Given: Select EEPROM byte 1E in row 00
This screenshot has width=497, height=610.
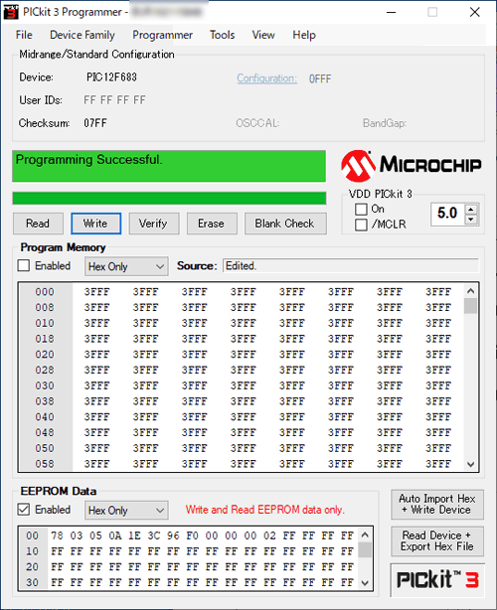Looking at the screenshot, I should [x=134, y=535].
